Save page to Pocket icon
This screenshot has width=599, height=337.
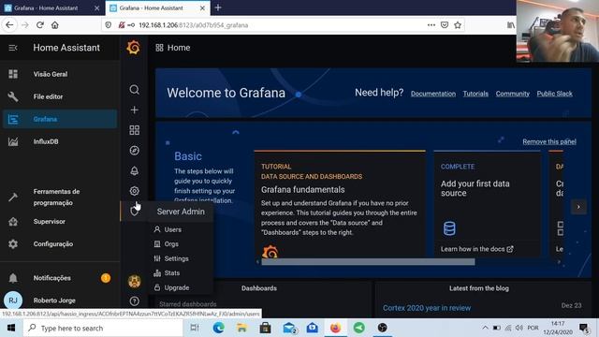445,25
